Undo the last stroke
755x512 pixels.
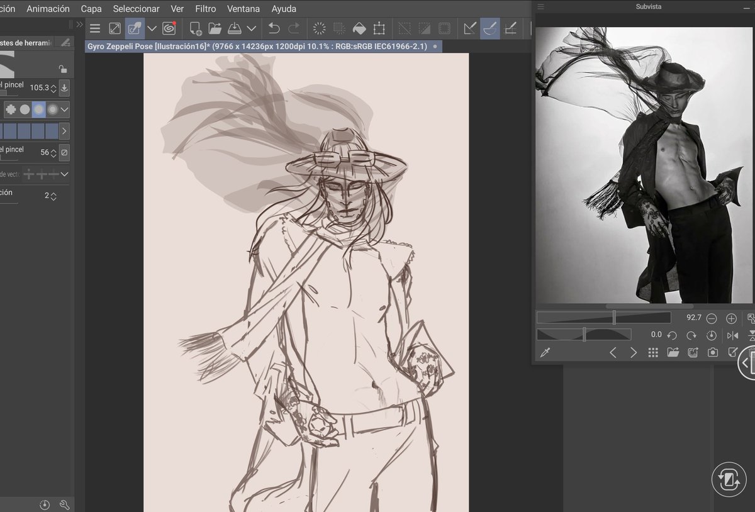point(274,28)
